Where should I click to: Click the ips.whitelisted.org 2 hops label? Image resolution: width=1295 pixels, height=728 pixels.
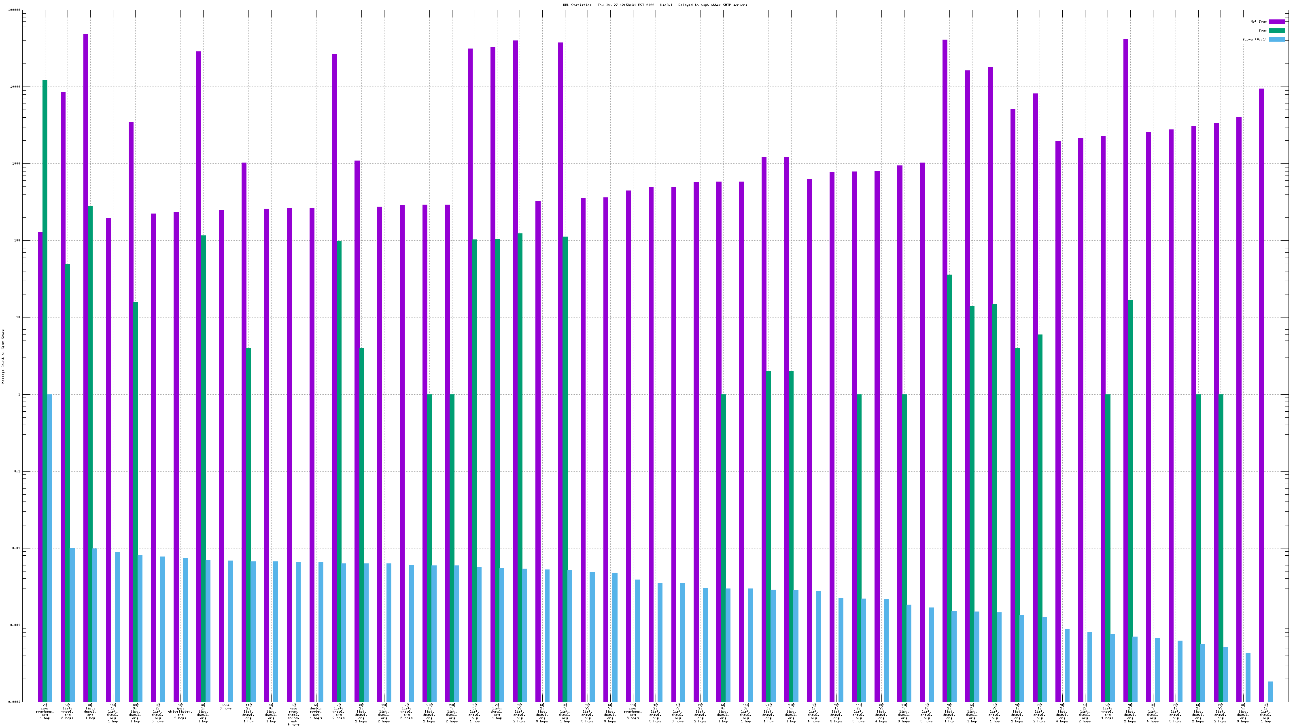tap(180, 711)
